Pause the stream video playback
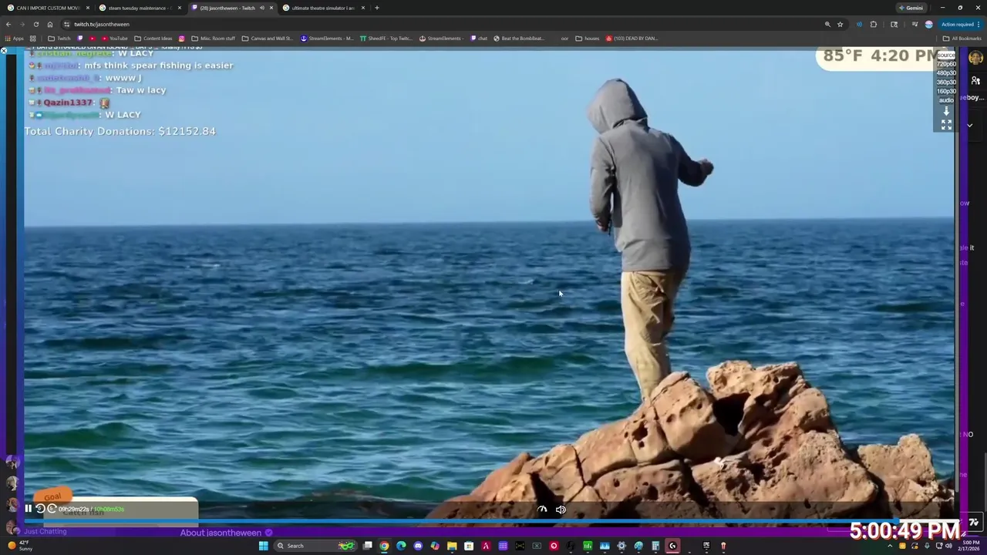 click(x=29, y=508)
